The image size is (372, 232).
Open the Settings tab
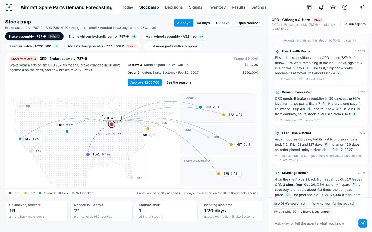click(x=259, y=7)
